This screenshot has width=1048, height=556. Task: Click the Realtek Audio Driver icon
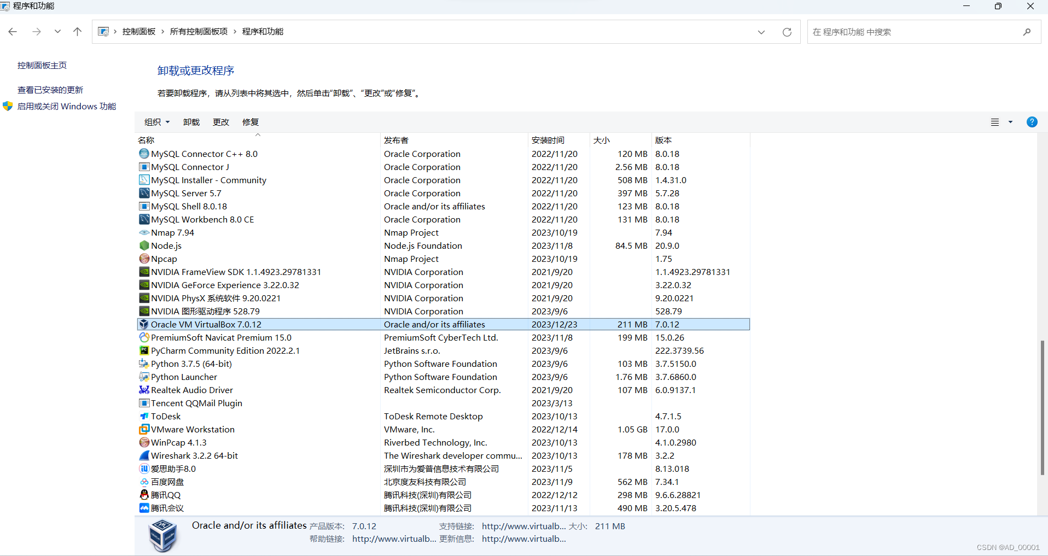coord(144,390)
